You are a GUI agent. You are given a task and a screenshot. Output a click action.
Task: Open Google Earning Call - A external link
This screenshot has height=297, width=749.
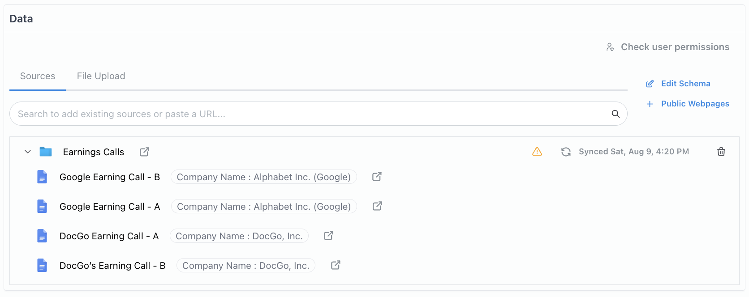pyautogui.click(x=377, y=206)
